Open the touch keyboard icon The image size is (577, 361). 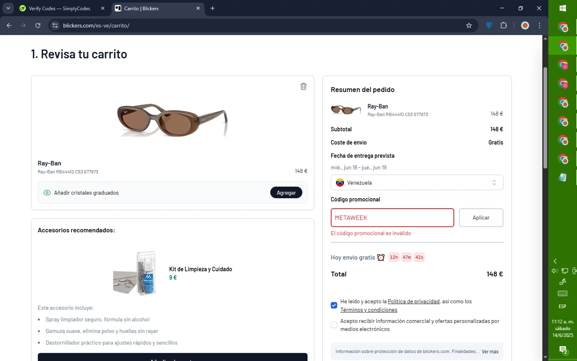[x=562, y=294]
